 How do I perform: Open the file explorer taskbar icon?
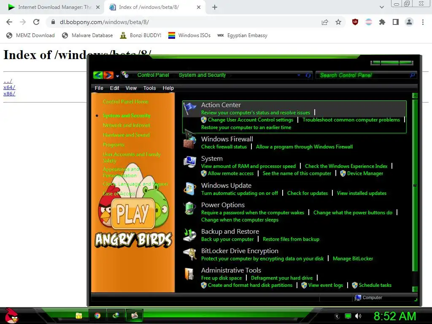pyautogui.click(x=79, y=316)
